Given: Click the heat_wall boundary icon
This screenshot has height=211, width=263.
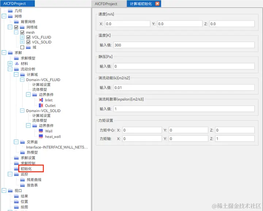Looking at the screenshot, I should pos(41,136).
